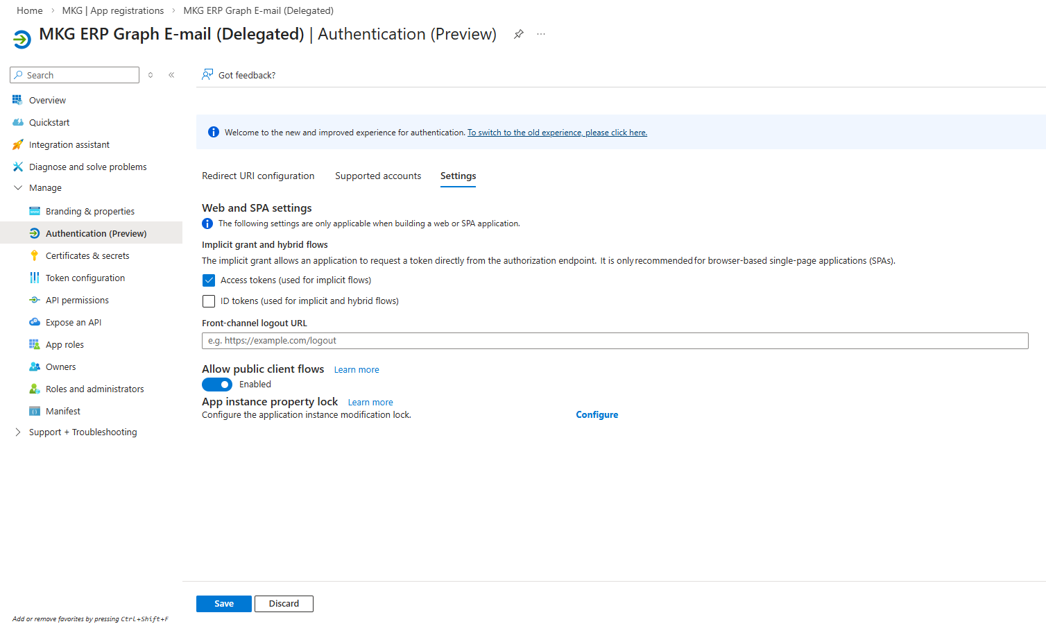Image resolution: width=1046 pixels, height=624 pixels.
Task: Enable ID tokens for implicit and hybrid flows
Action: pyautogui.click(x=209, y=301)
